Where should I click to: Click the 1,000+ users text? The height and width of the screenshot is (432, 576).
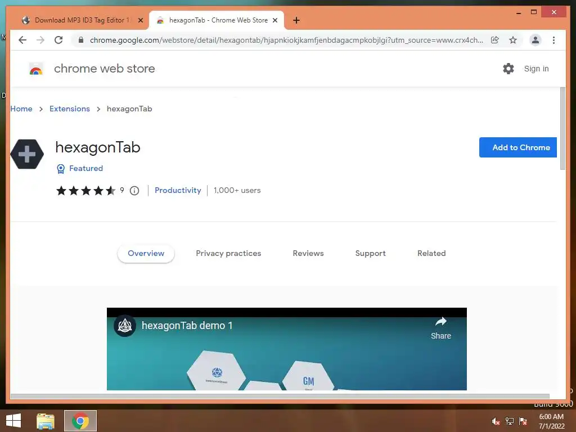(237, 190)
